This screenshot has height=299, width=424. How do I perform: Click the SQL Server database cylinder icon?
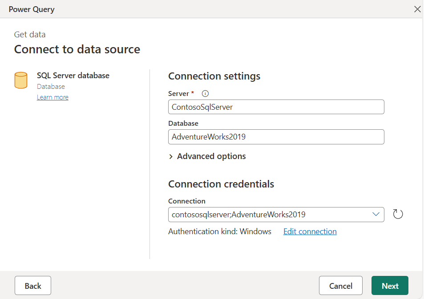(x=20, y=80)
